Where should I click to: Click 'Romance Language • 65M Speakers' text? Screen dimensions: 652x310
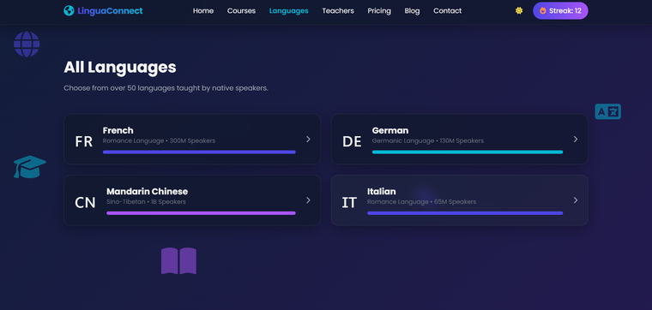421,202
